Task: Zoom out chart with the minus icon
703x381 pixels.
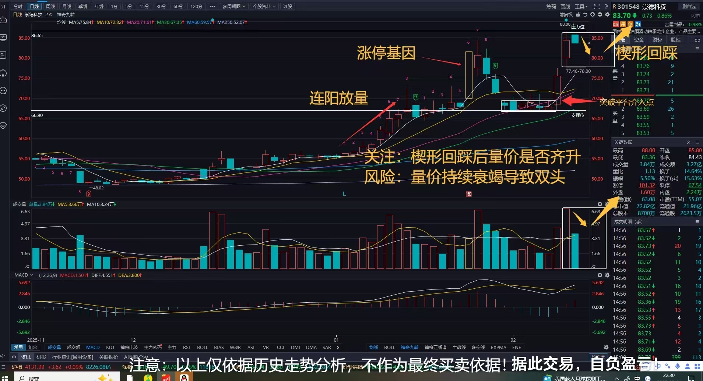Action: coord(600,15)
